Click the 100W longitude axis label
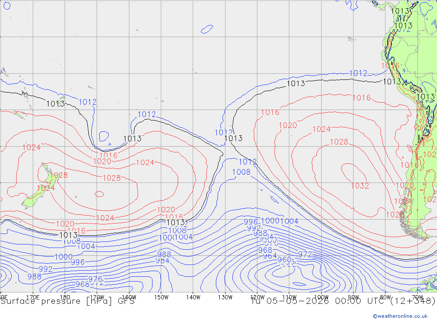The height and width of the screenshot is (320, 437). pos(321,297)
